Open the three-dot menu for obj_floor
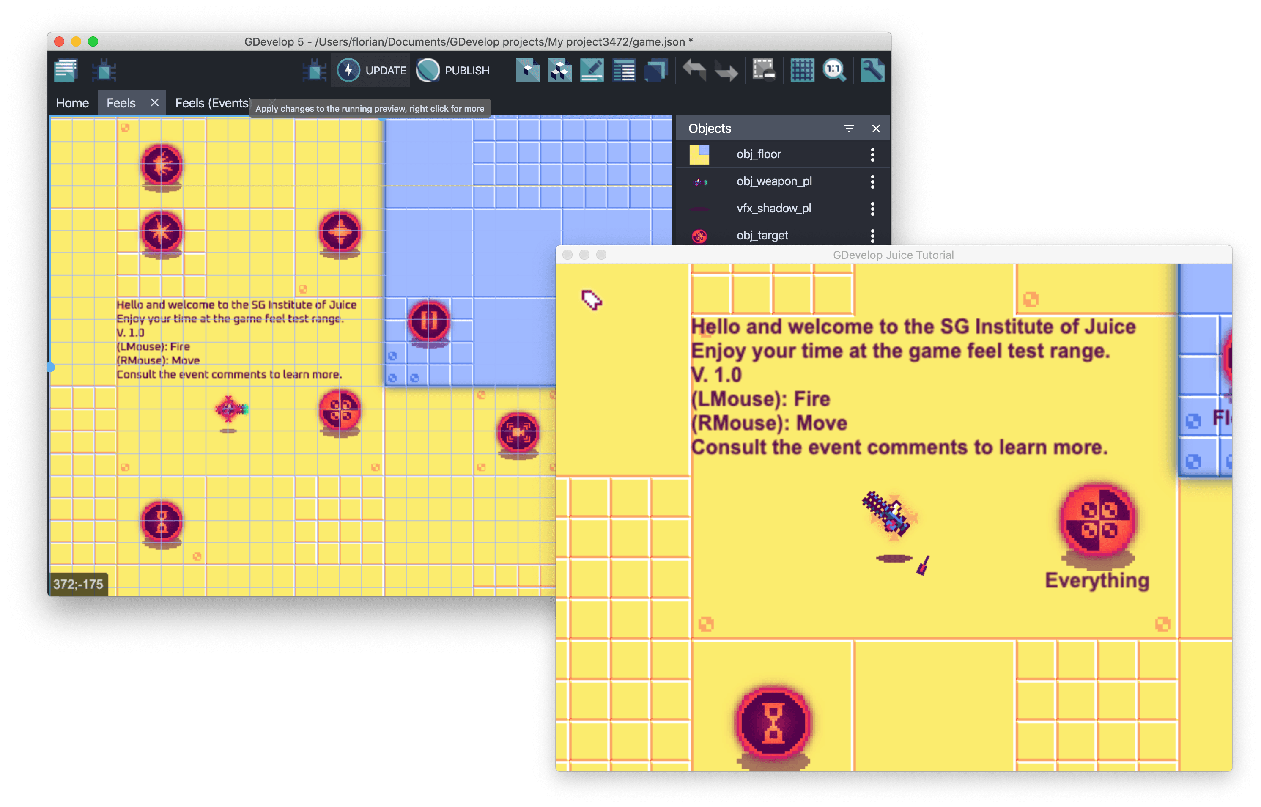 pos(872,154)
